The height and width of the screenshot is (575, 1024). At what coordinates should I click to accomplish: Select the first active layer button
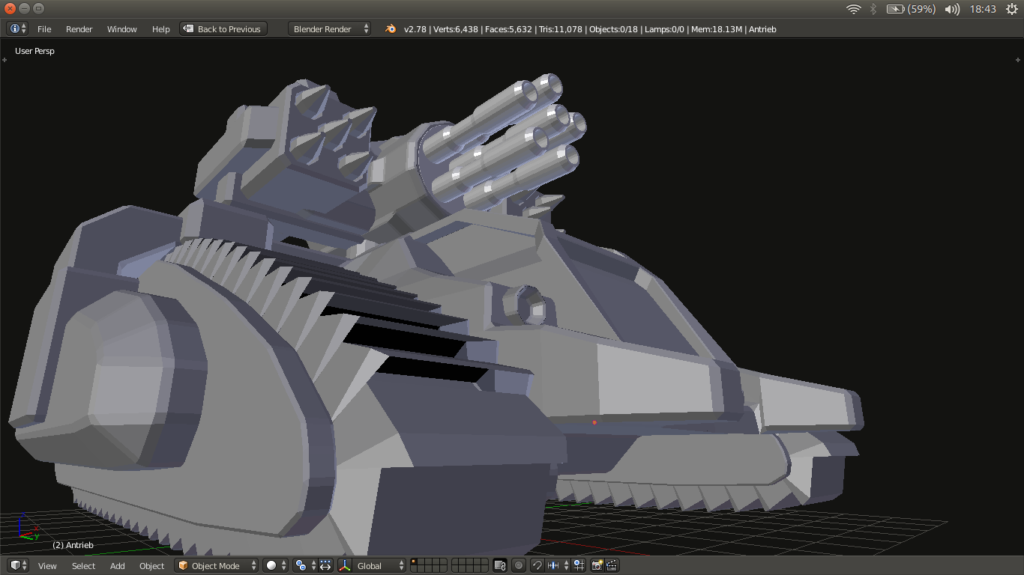(413, 562)
